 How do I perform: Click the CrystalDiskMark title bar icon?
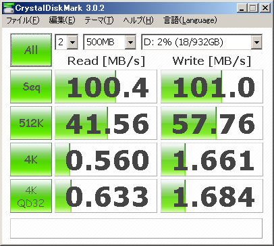[8, 8]
